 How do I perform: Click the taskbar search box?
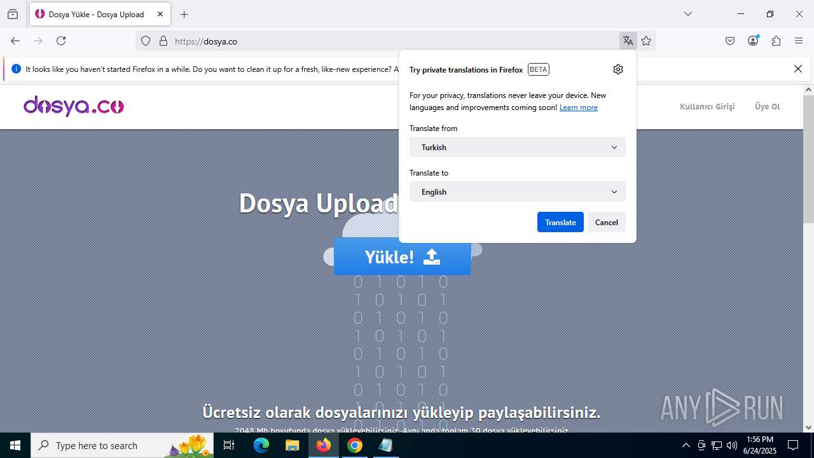click(x=122, y=445)
